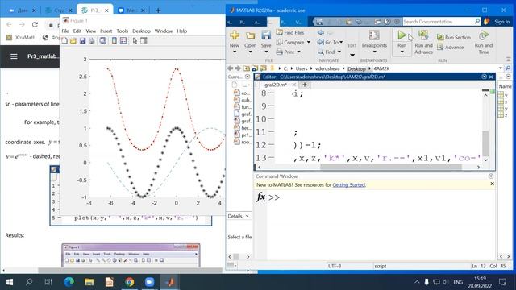Image resolution: width=516 pixels, height=290 pixels.
Task: Click the Desktop segment in folder path
Action: pos(356,68)
